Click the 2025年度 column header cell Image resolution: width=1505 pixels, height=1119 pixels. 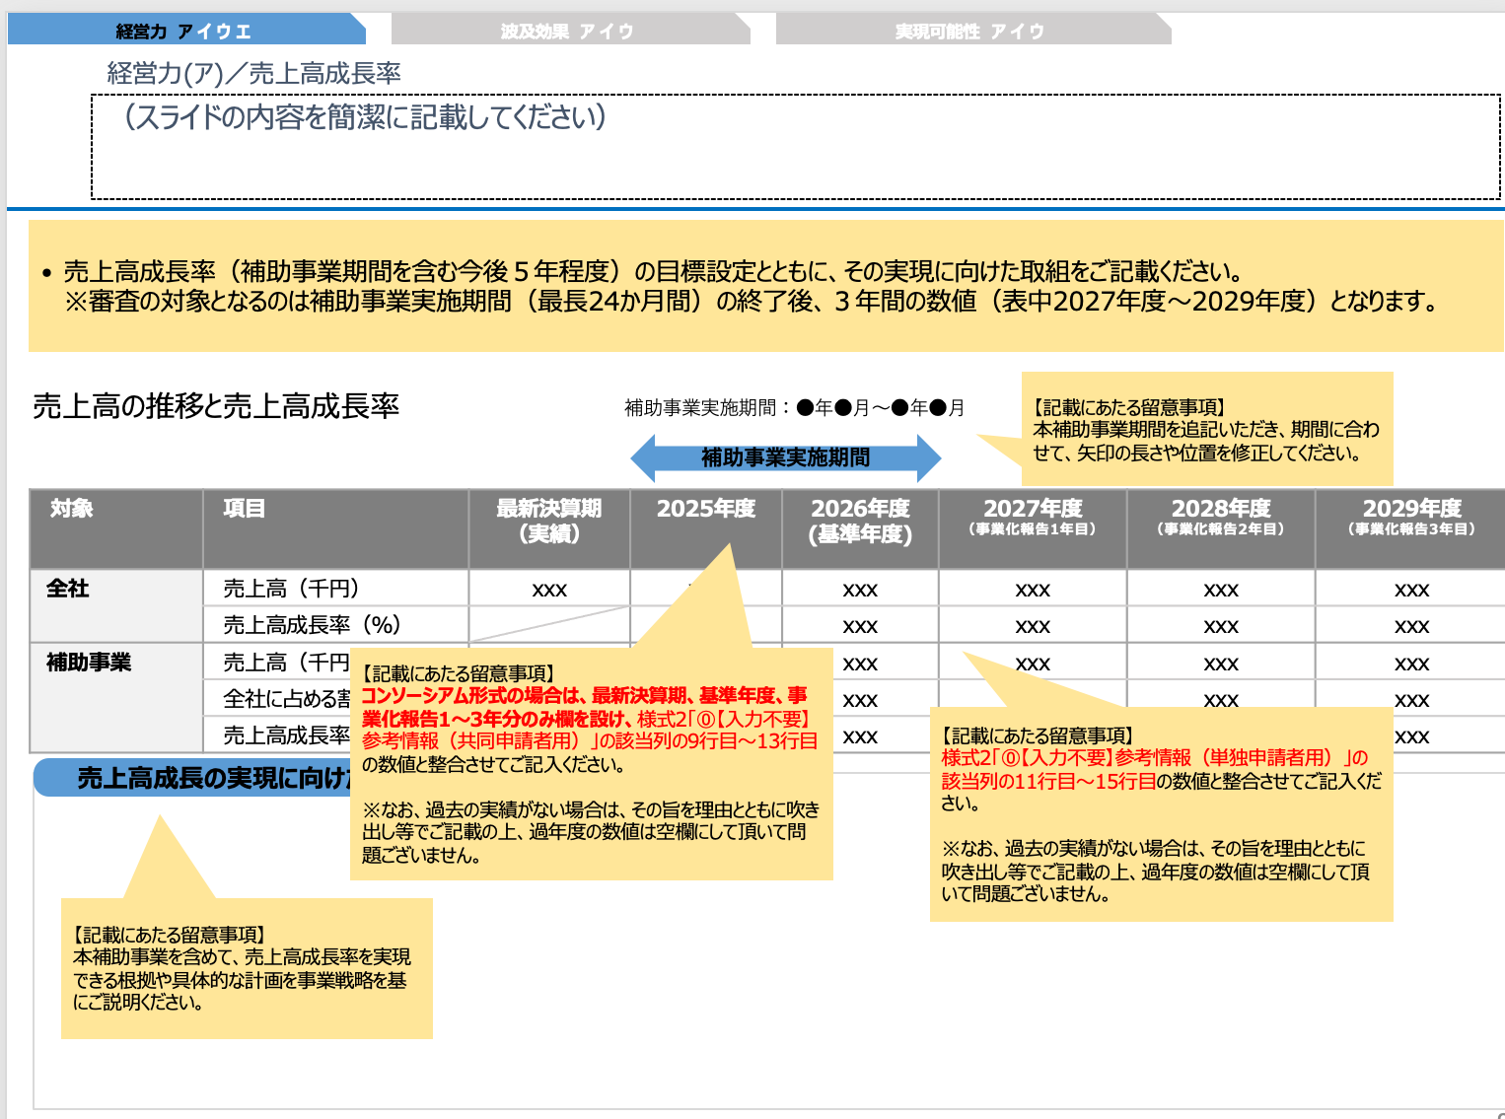tap(705, 511)
